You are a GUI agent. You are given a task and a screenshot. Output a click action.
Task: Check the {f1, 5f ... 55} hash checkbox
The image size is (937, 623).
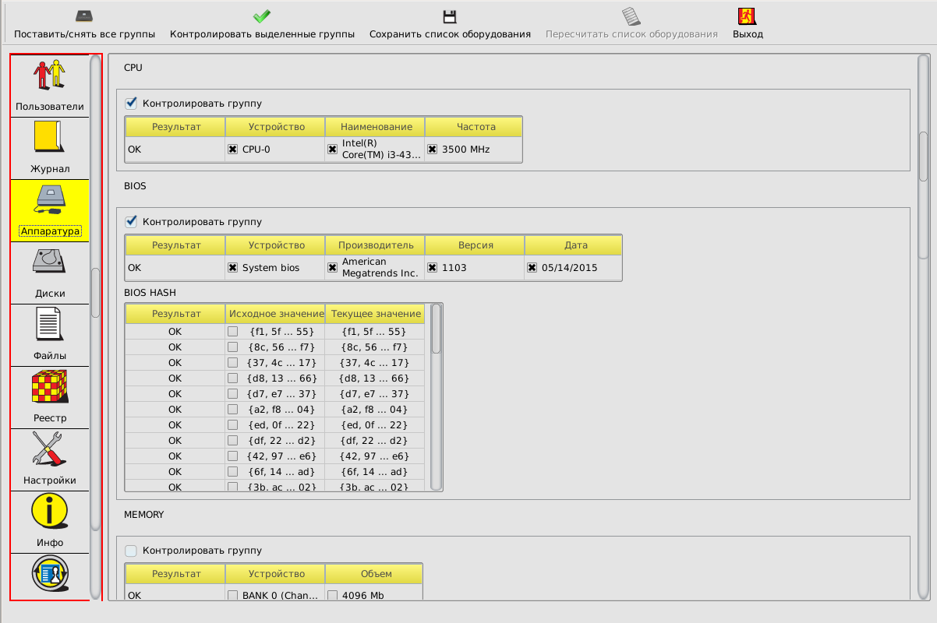[x=232, y=331]
